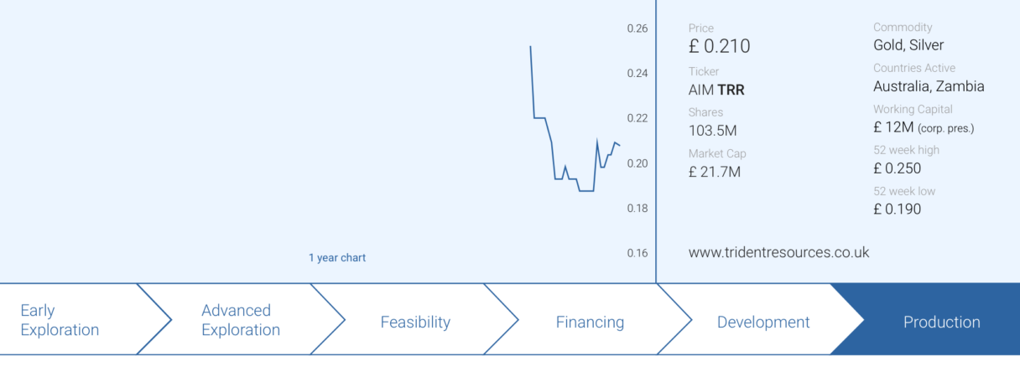Click the 52 week low £ 0.190 value
Viewport: 1020px width, 377px height.
click(x=897, y=209)
